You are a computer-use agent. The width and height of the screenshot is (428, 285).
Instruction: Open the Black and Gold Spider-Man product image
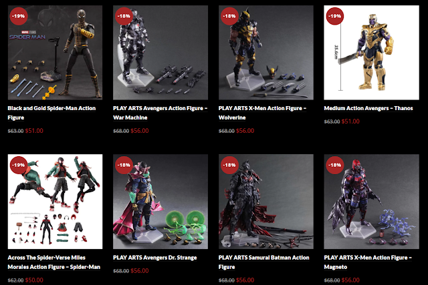(x=55, y=53)
